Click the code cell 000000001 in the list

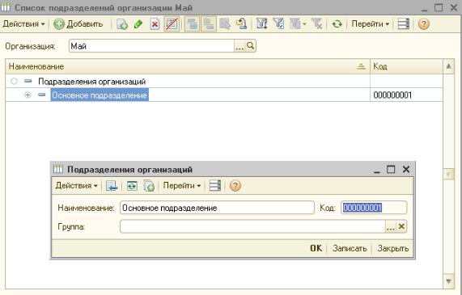[406, 95]
